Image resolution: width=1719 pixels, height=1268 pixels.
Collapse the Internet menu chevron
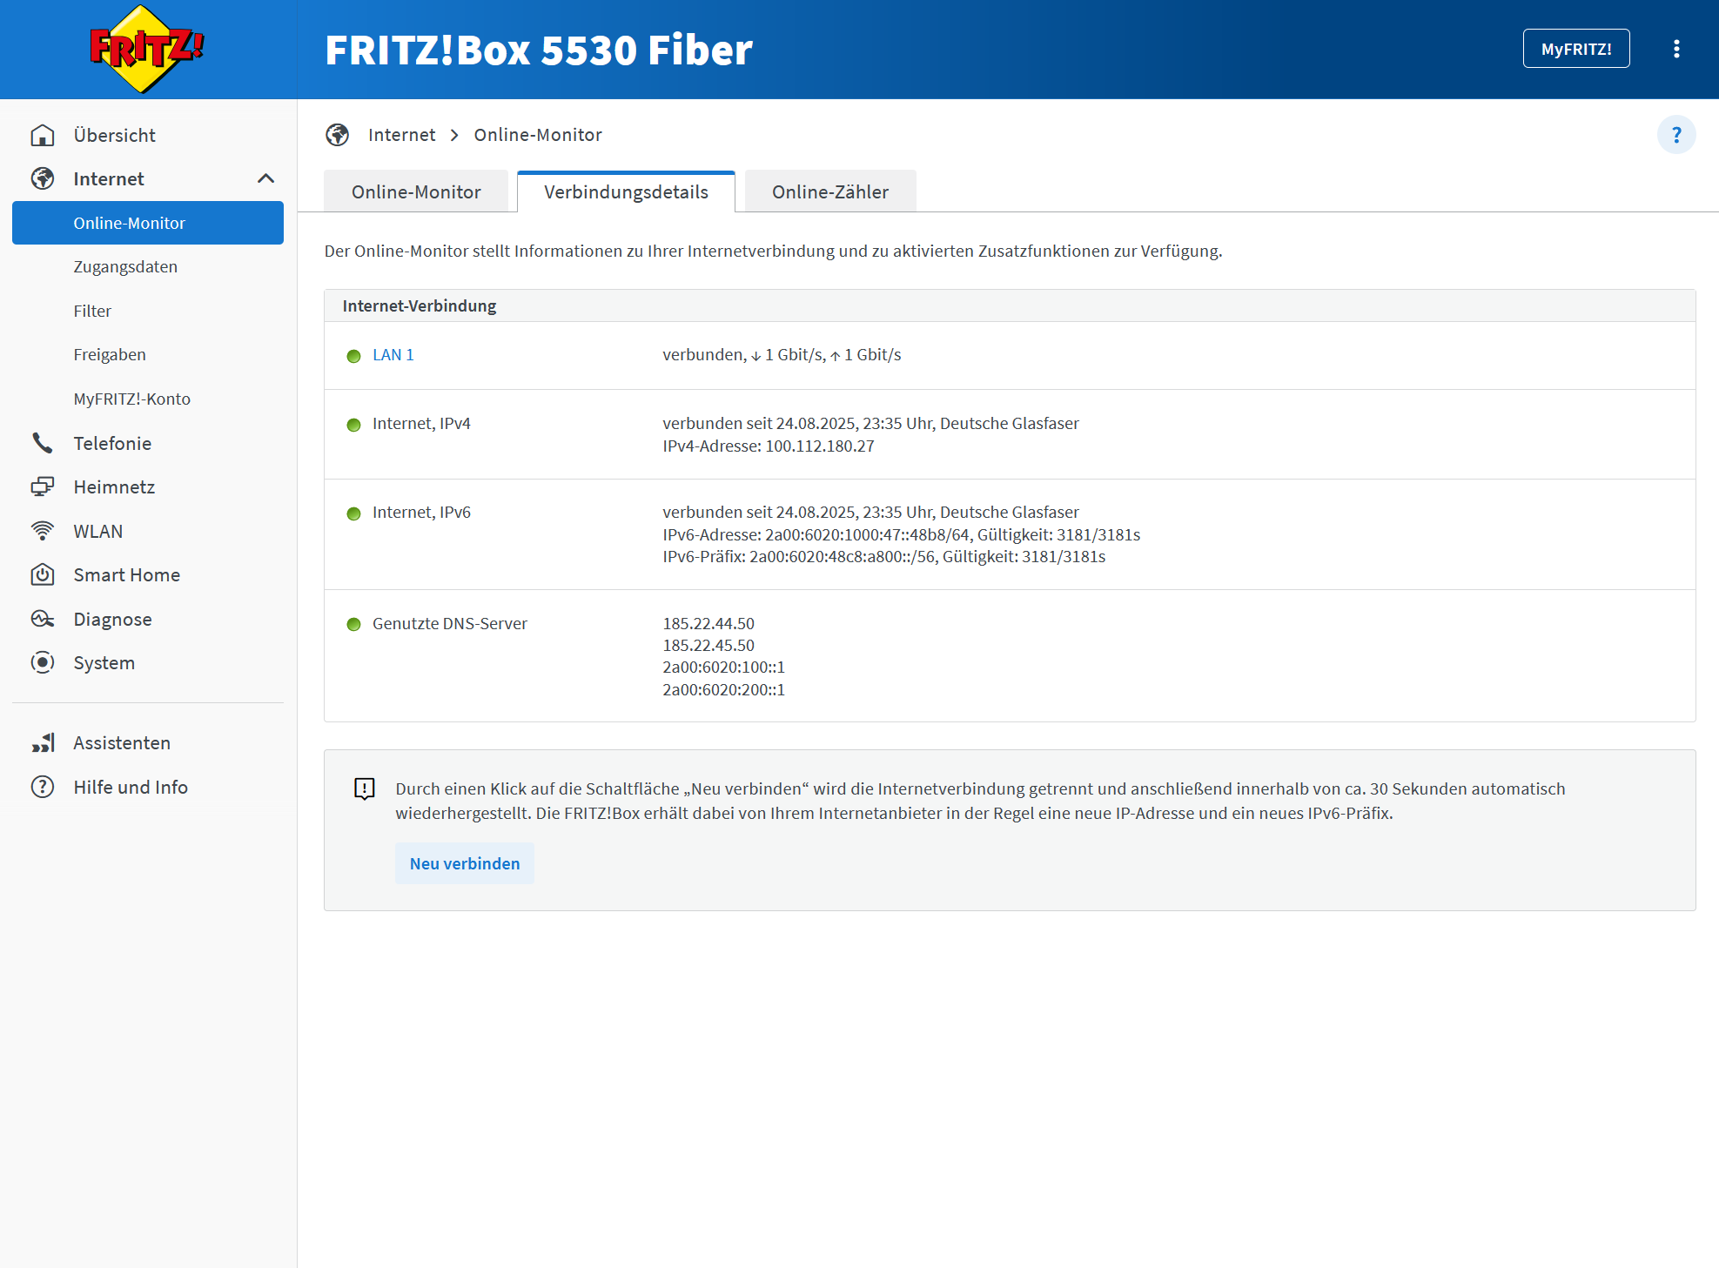click(266, 178)
